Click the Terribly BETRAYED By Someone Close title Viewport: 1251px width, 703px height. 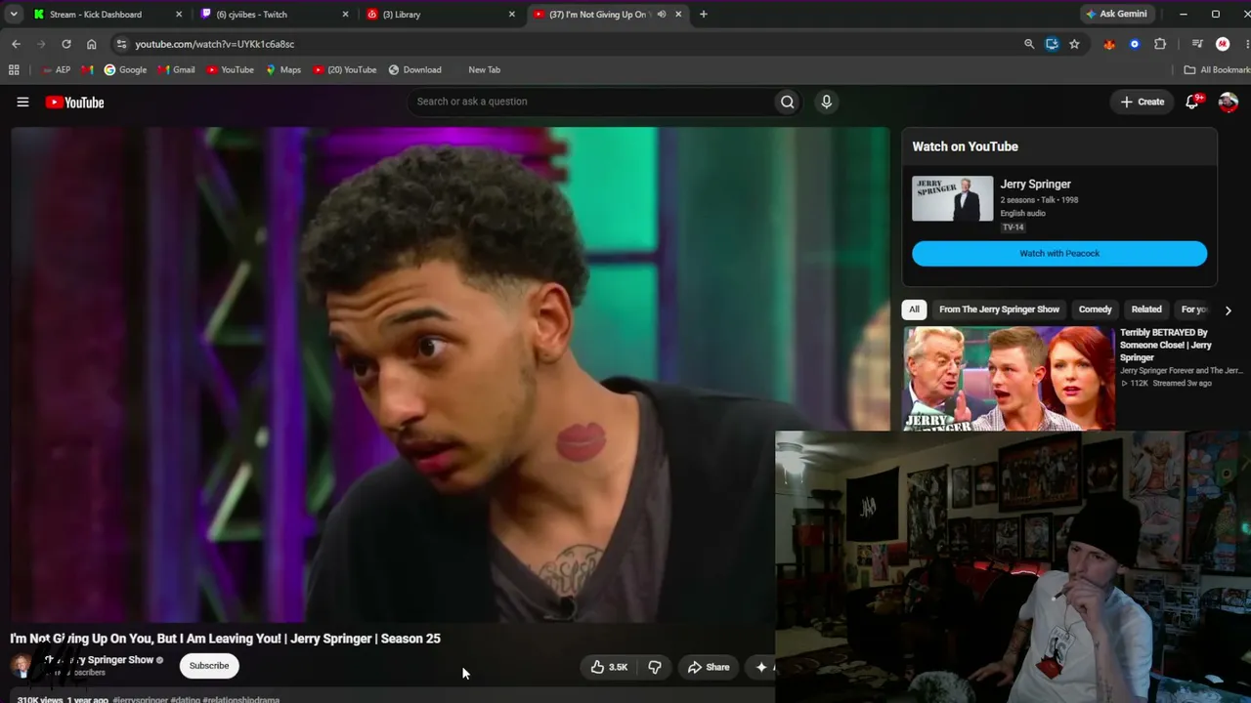click(x=1165, y=345)
